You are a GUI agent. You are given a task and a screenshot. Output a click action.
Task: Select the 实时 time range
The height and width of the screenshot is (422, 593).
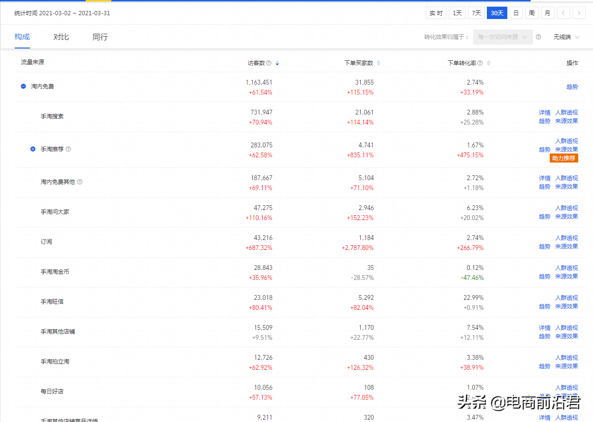436,13
